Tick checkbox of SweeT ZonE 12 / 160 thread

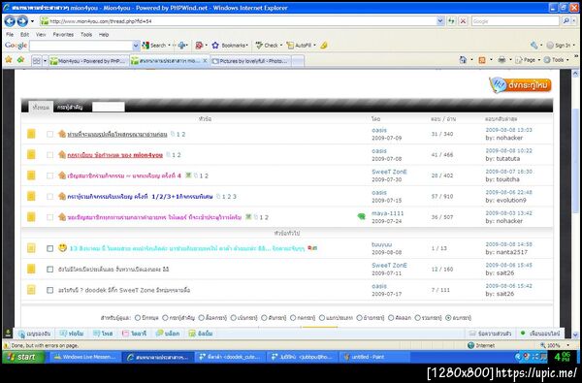point(49,269)
